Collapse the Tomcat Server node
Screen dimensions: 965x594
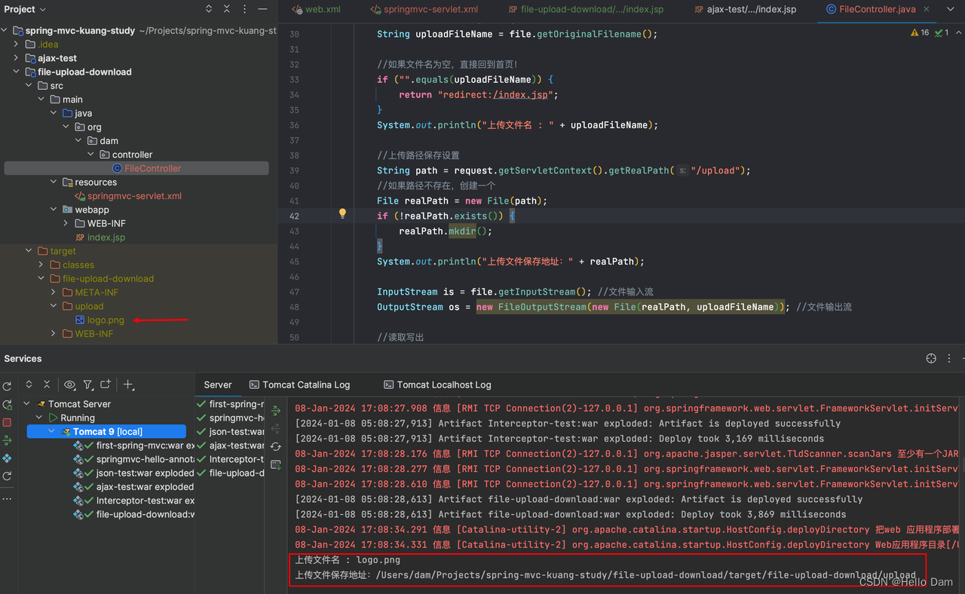(x=28, y=404)
